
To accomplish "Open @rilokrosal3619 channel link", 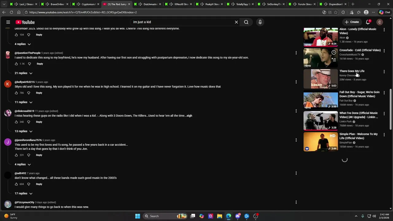I will pyautogui.click(x=25, y=111).
